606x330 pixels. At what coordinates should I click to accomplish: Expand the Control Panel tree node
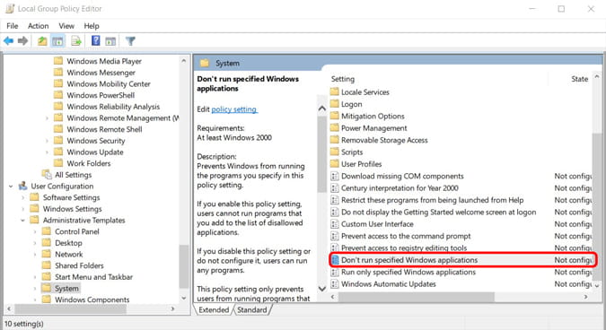point(35,231)
